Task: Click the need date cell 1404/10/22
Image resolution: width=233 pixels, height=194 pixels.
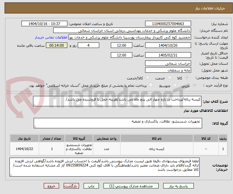Action: pos(24,149)
